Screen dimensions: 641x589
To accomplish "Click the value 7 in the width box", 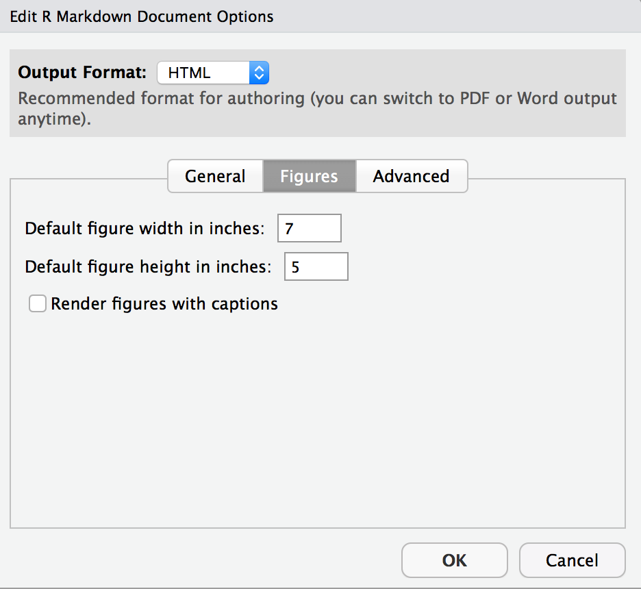I will [x=290, y=229].
